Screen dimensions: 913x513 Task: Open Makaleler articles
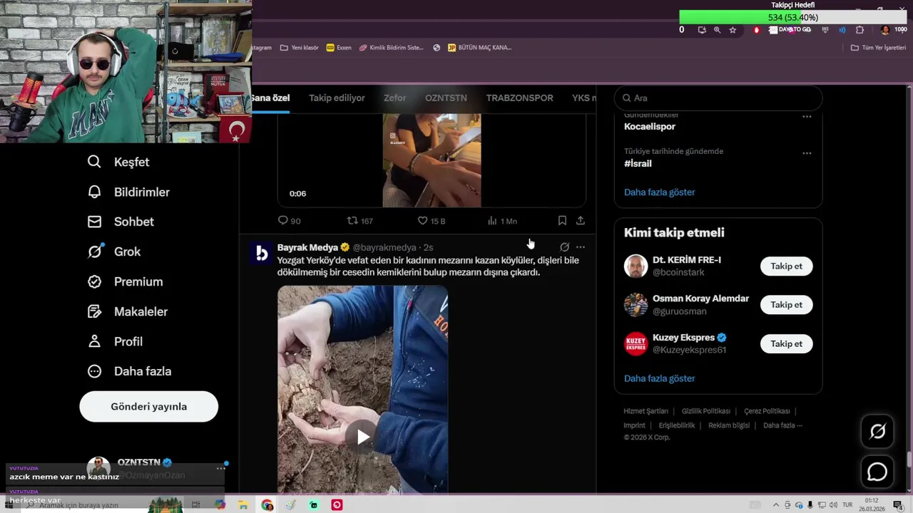127,311
